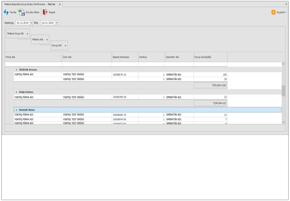
Task: Open the Ayarlar gear settings
Action: tap(273, 12)
